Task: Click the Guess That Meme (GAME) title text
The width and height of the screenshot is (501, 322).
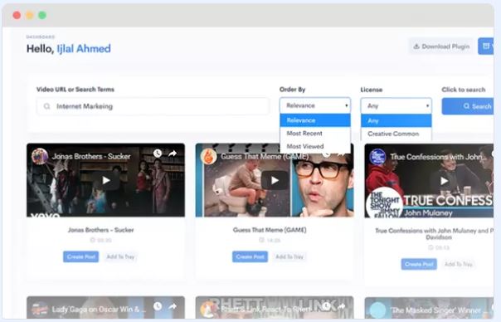Action: click(x=270, y=230)
